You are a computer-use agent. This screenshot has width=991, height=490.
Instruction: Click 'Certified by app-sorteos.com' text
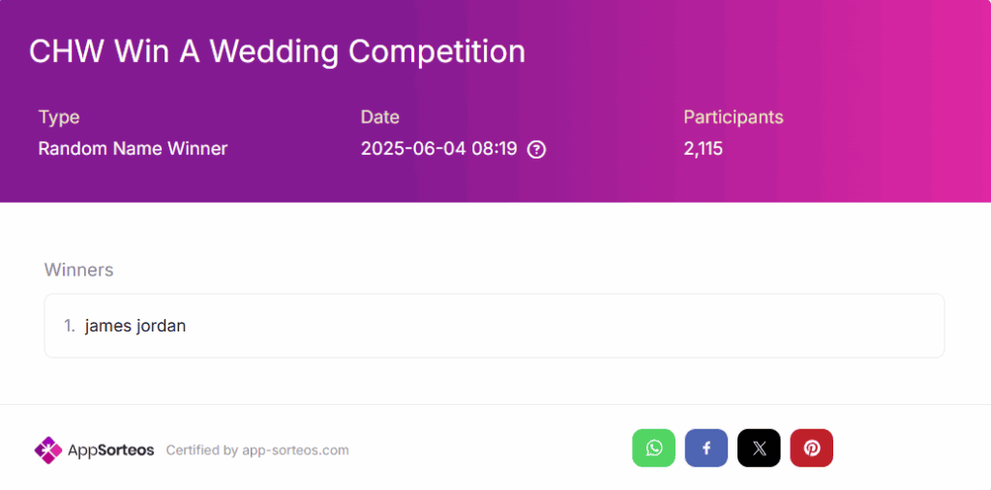click(x=257, y=450)
